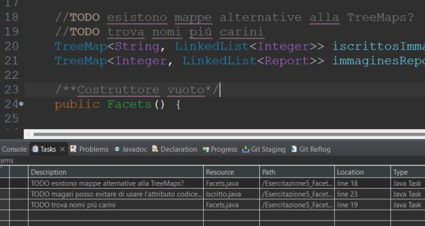Click TODO keyword on line 18
The width and height of the screenshot is (425, 226).
pyautogui.click(x=85, y=18)
